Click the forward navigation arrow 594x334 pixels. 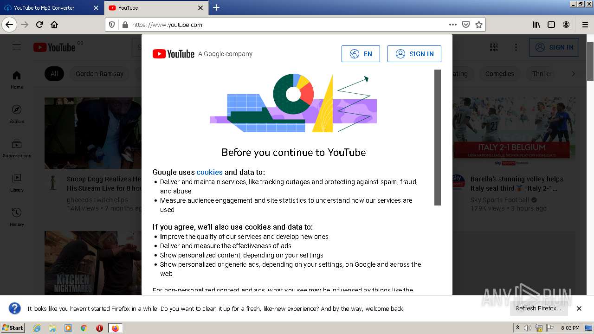click(25, 25)
